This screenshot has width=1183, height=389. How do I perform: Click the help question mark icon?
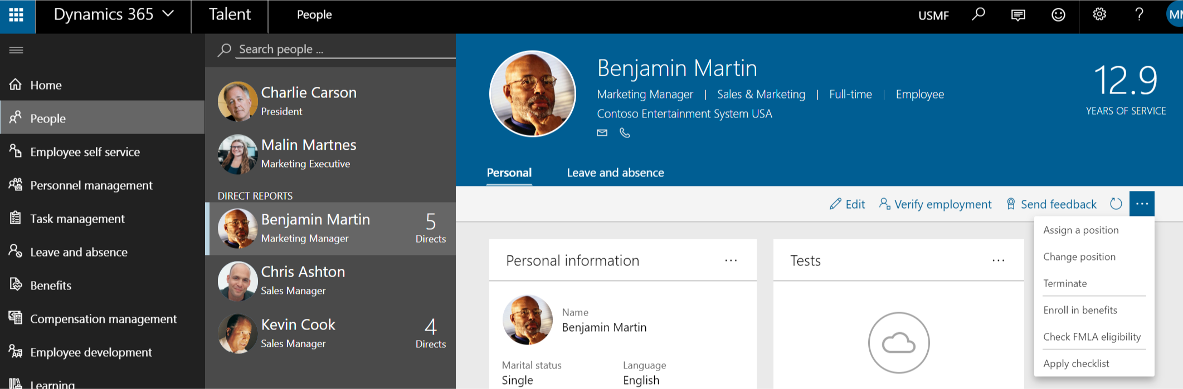[x=1140, y=14]
